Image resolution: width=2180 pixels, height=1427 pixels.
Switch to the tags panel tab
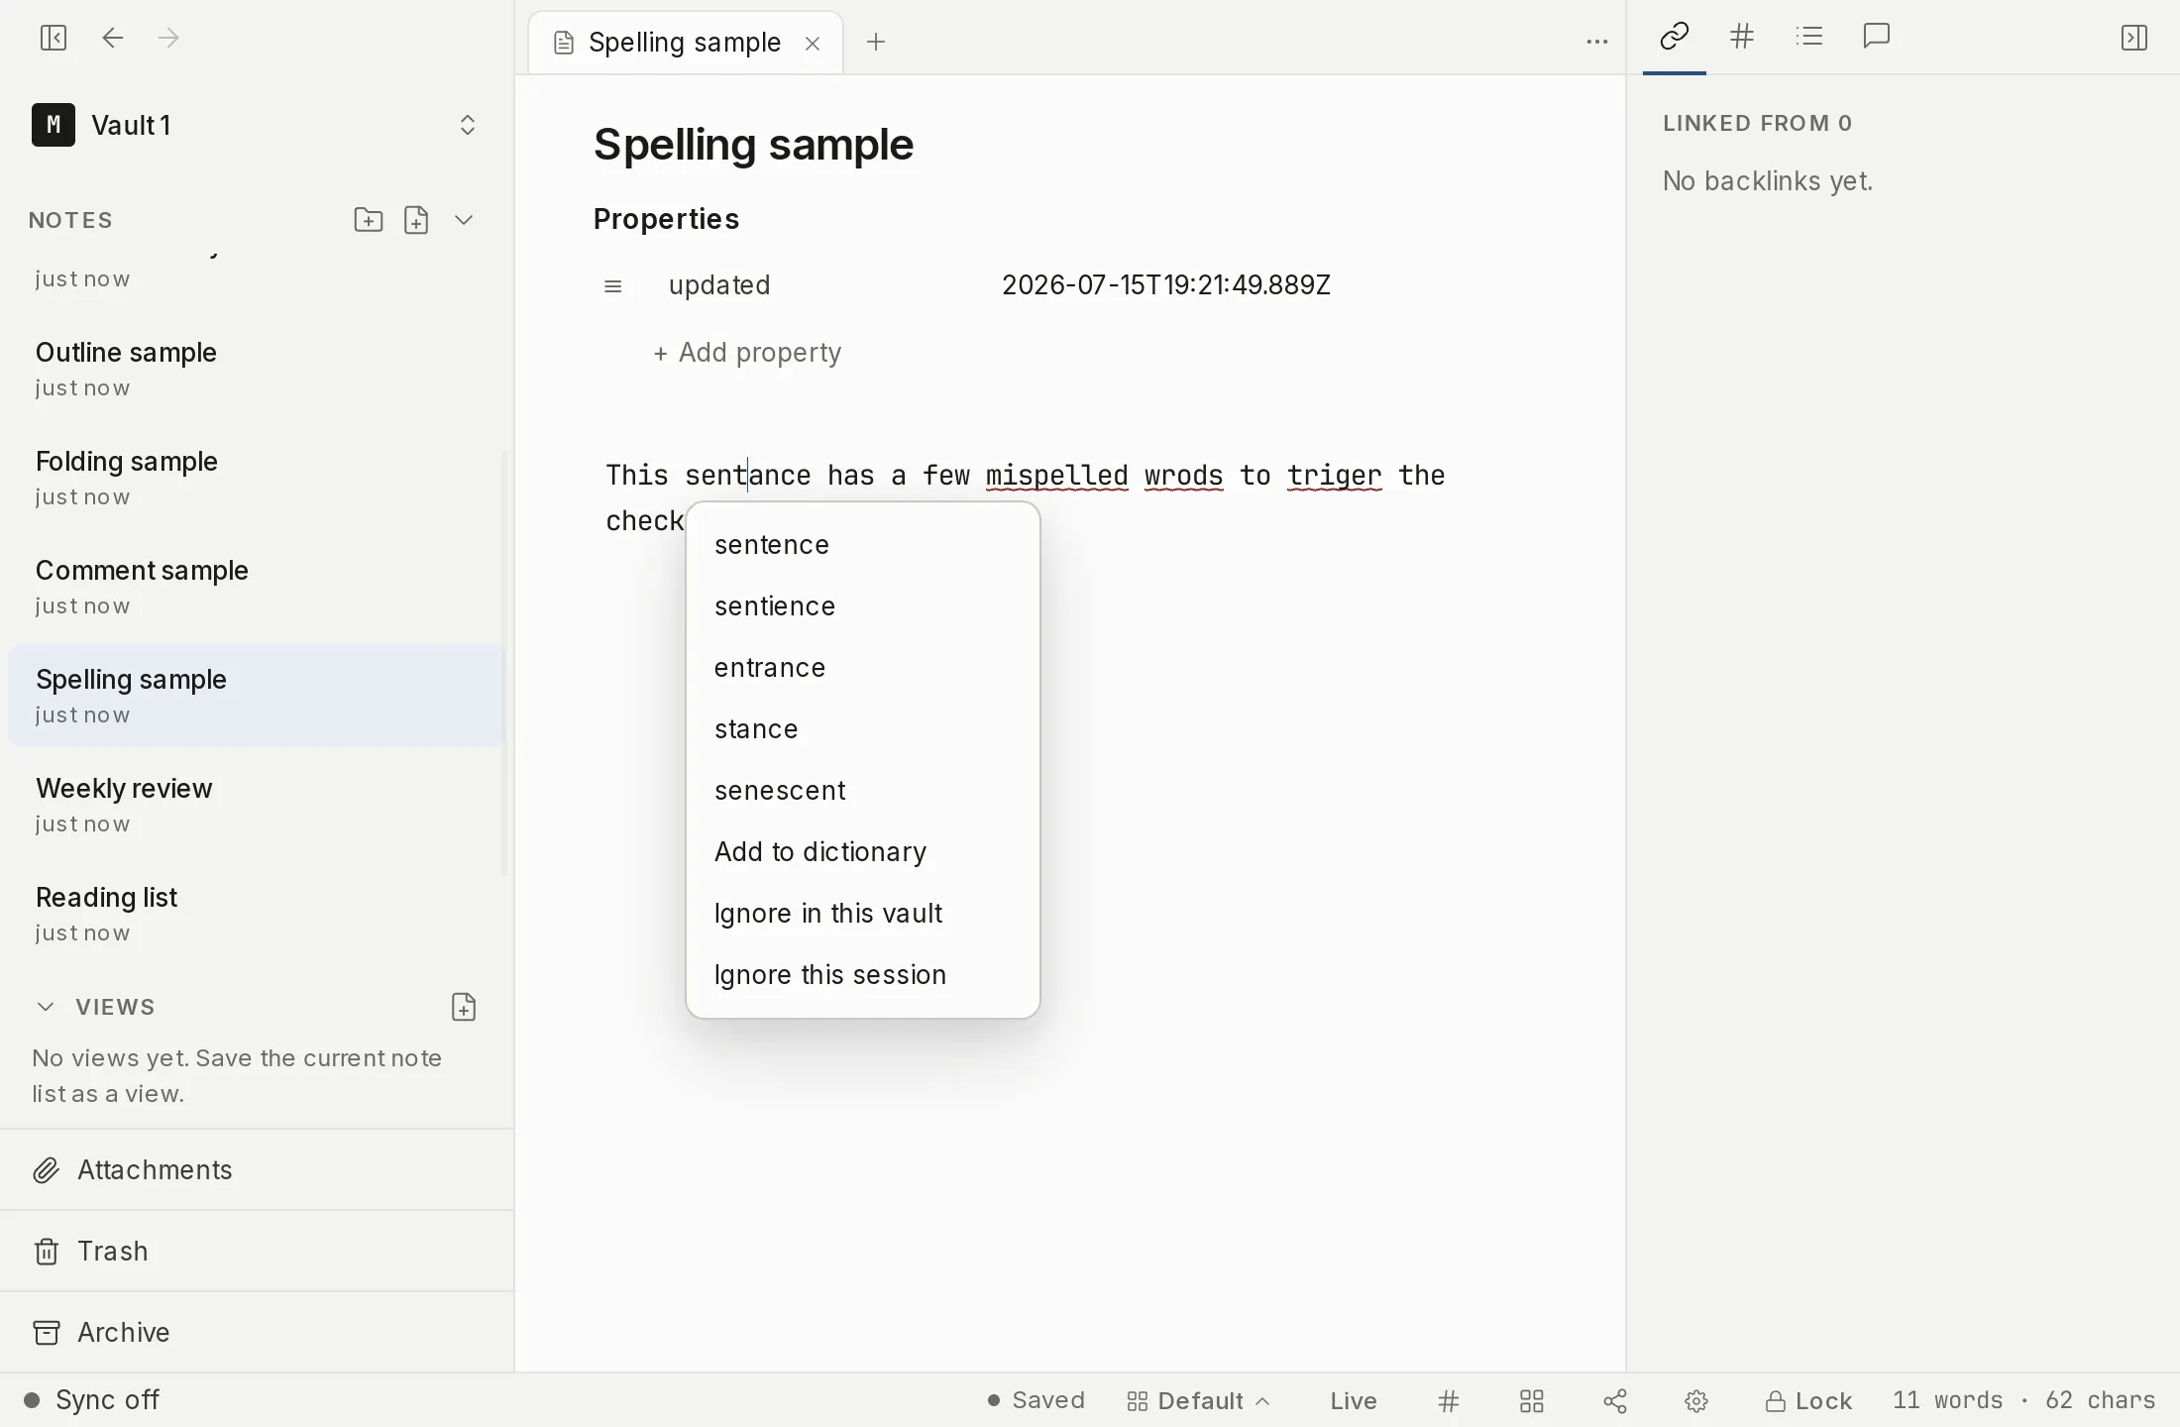pos(1742,38)
